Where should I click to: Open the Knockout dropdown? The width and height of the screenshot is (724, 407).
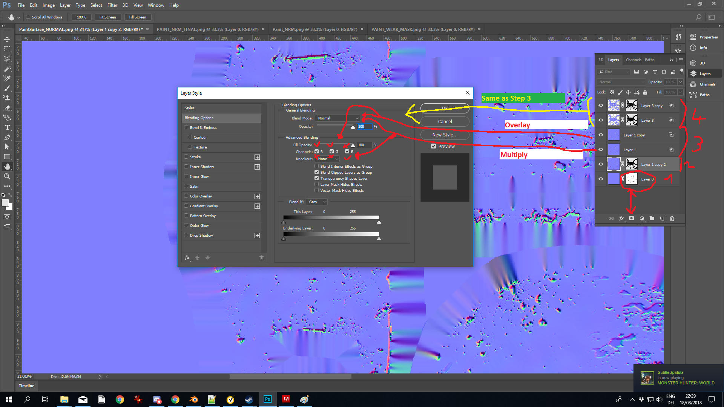(328, 159)
